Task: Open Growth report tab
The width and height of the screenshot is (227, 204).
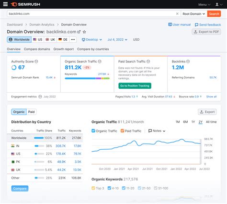Action: coord(64,49)
